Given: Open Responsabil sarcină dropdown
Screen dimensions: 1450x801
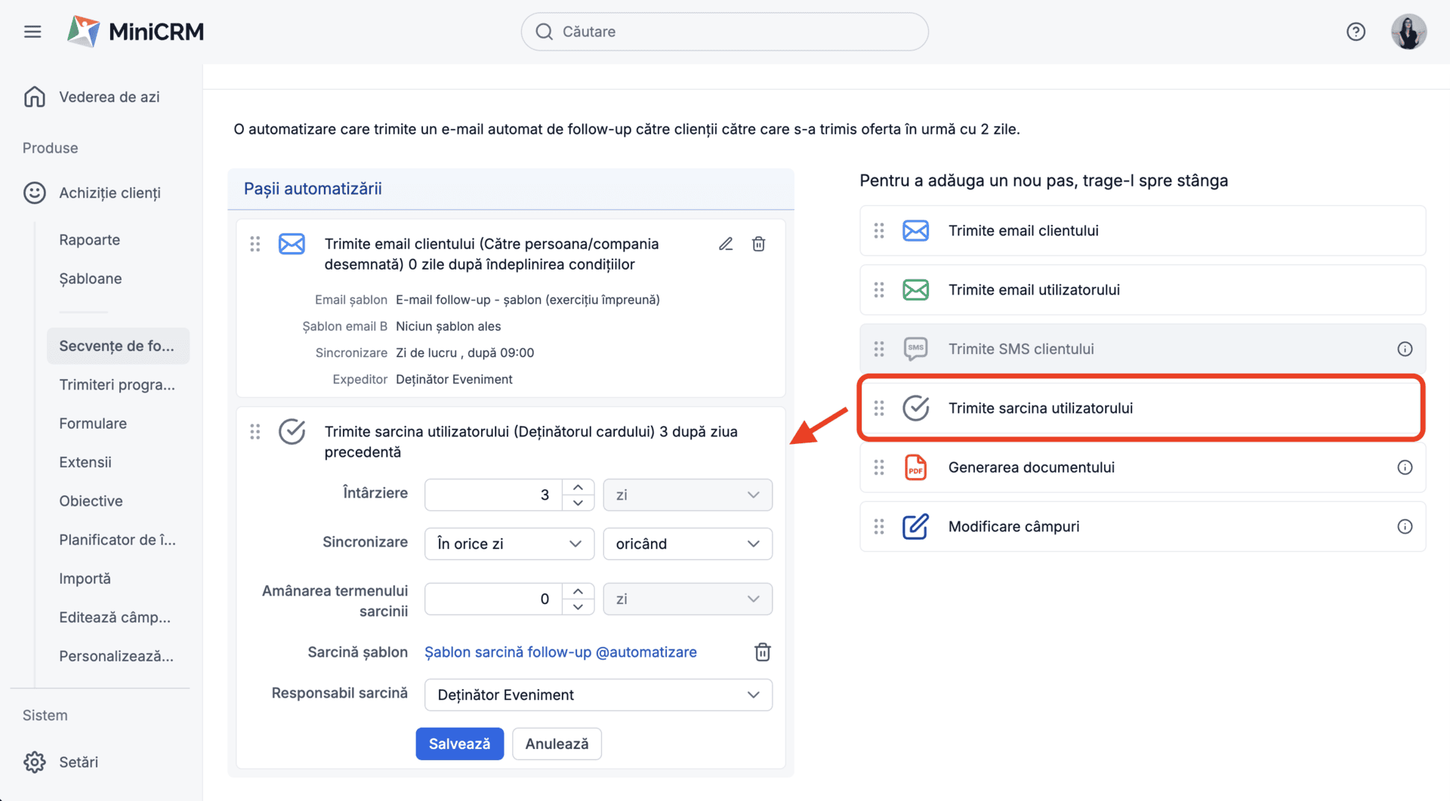Looking at the screenshot, I should (598, 695).
